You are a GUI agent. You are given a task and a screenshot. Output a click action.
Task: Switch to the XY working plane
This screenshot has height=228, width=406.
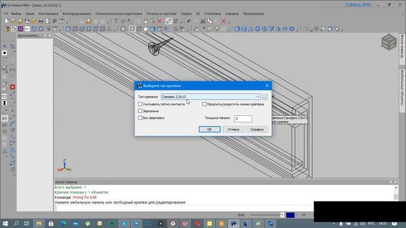(4, 118)
